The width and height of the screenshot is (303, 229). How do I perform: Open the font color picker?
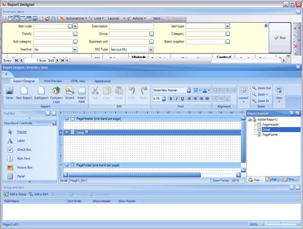pos(206,90)
